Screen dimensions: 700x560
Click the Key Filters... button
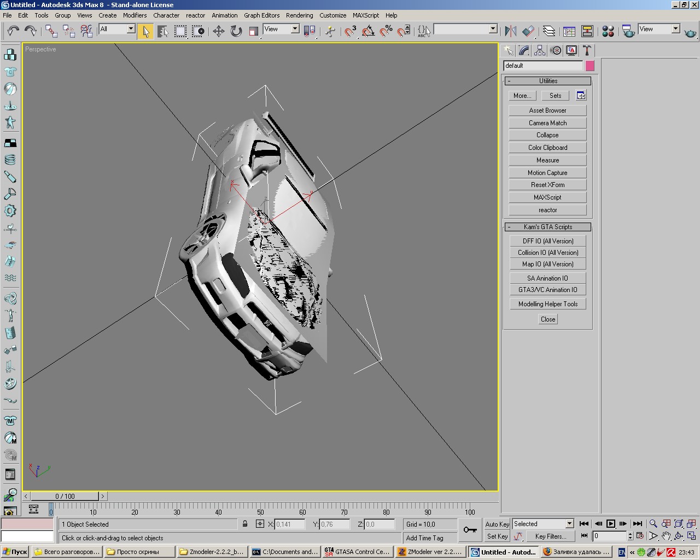tap(550, 536)
